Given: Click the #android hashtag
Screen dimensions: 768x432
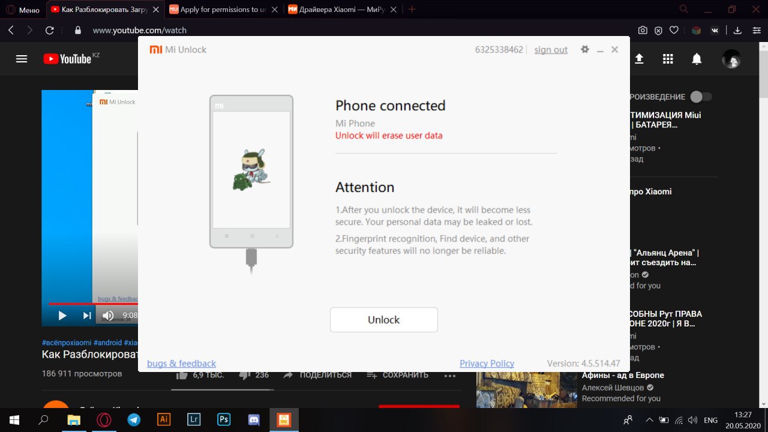Looking at the screenshot, I should click(x=107, y=342).
